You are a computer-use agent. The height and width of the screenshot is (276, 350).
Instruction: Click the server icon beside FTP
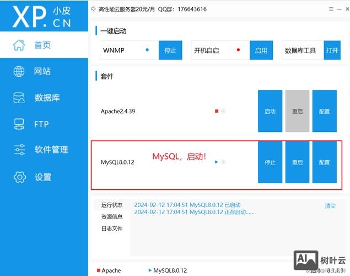tap(19, 124)
